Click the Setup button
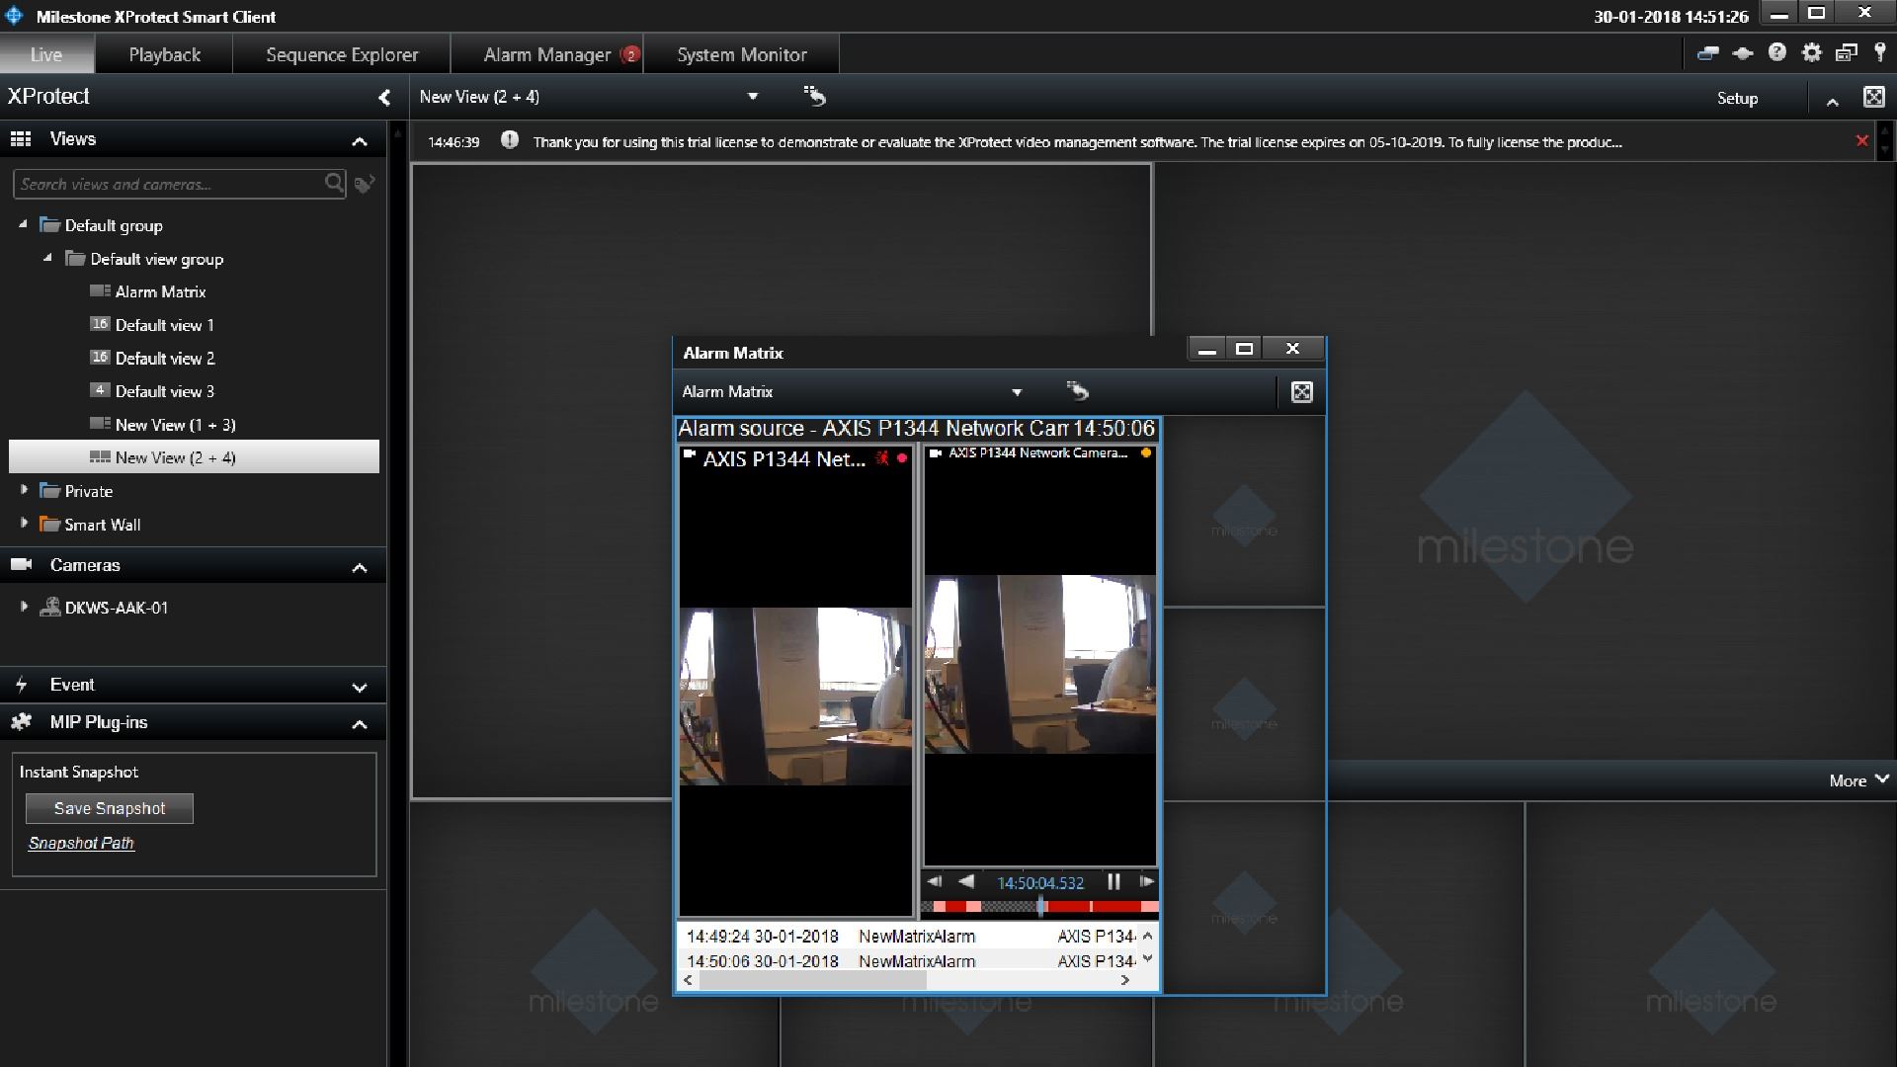Image resolution: width=1897 pixels, height=1067 pixels. (1737, 98)
